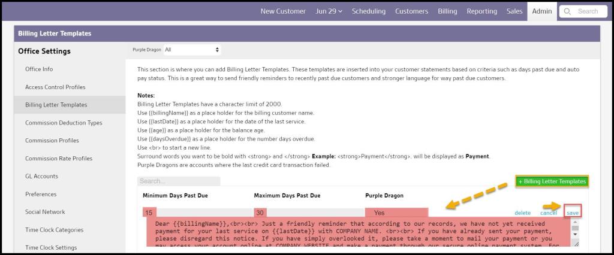Switch to the Admin tab
614x255 pixels.
(x=541, y=11)
